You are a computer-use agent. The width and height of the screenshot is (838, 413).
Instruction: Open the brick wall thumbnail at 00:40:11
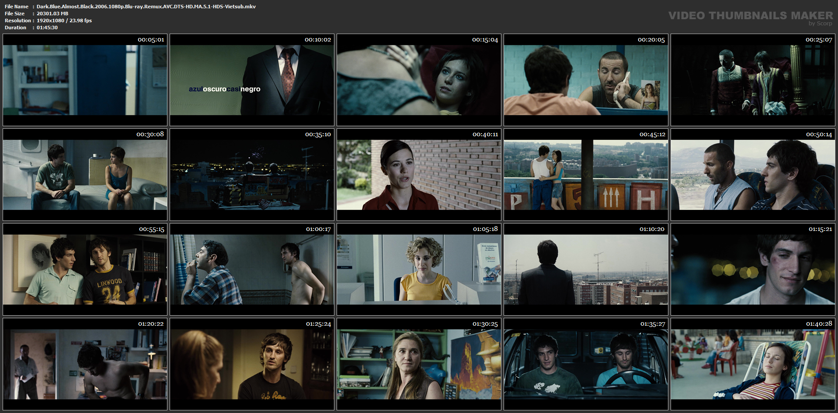(419, 175)
